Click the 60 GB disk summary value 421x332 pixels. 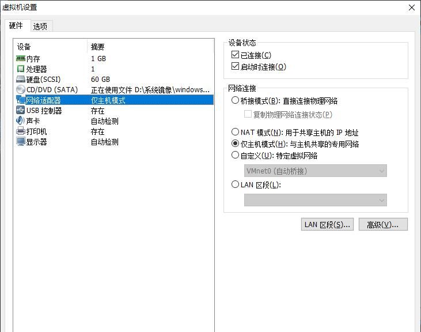[100, 80]
